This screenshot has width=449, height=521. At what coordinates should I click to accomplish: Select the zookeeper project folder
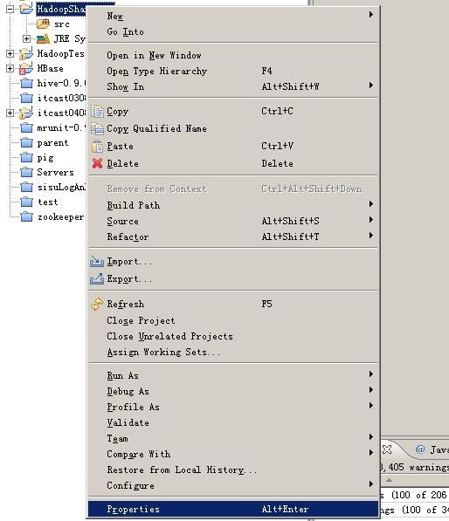coord(60,217)
